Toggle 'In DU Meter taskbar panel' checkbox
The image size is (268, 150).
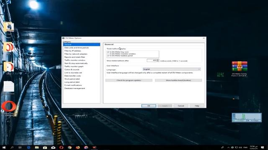108,55
